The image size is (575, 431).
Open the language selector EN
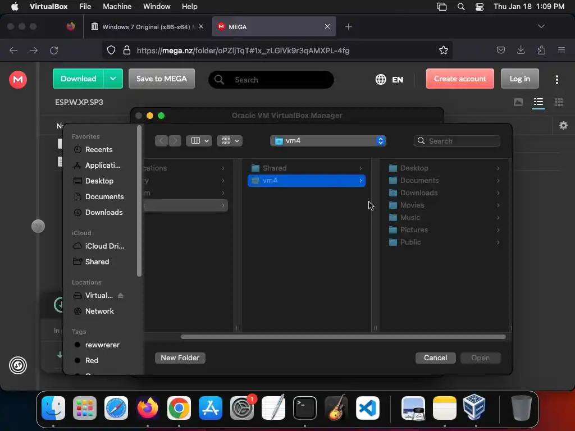point(390,80)
